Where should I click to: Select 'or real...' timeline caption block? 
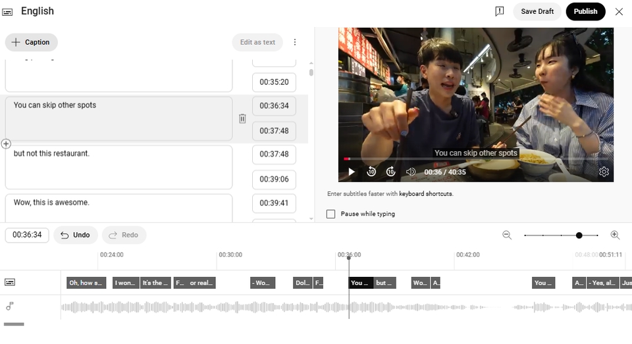coord(201,283)
